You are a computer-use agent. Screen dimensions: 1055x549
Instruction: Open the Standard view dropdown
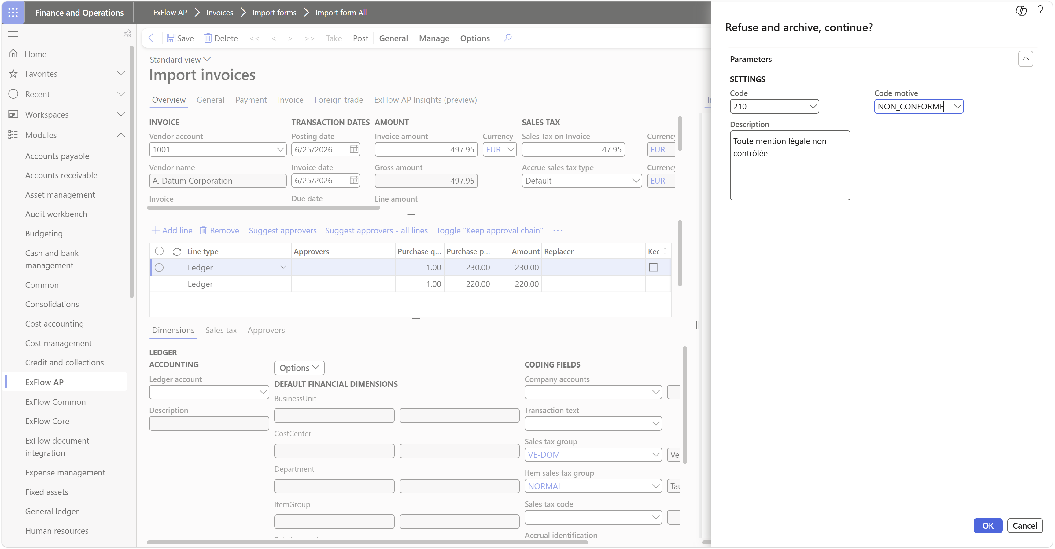tap(180, 59)
